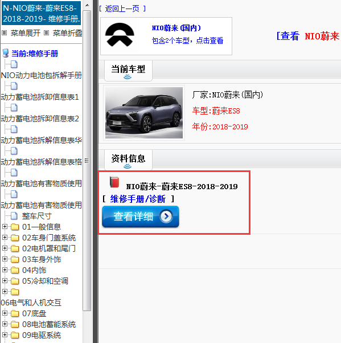
Task: Expand the 03车身外饰 tree node
Action: tap(5, 259)
